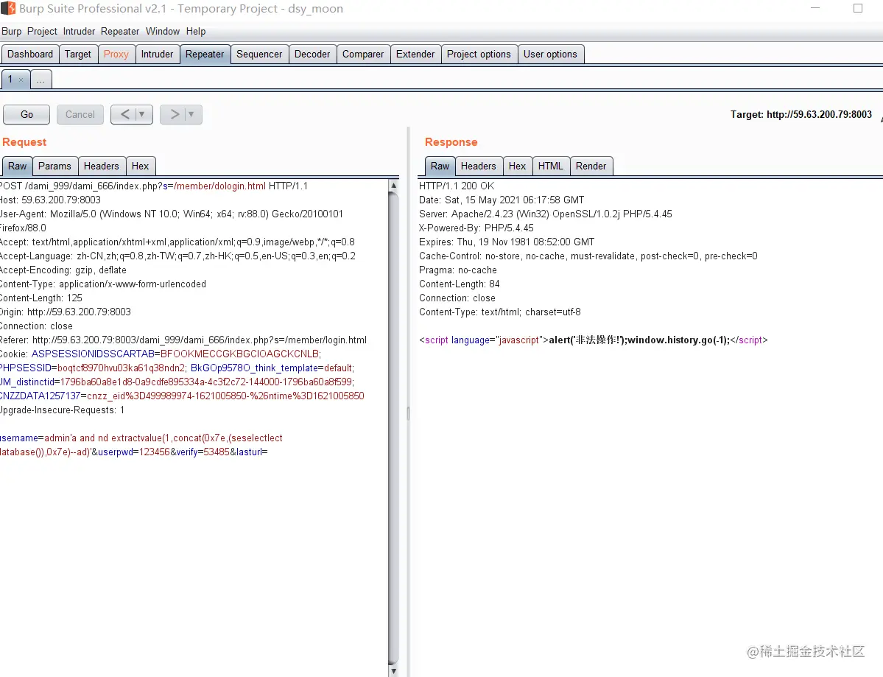Click the POST request line in the request editor
The height and width of the screenshot is (677, 883).
coord(154,186)
